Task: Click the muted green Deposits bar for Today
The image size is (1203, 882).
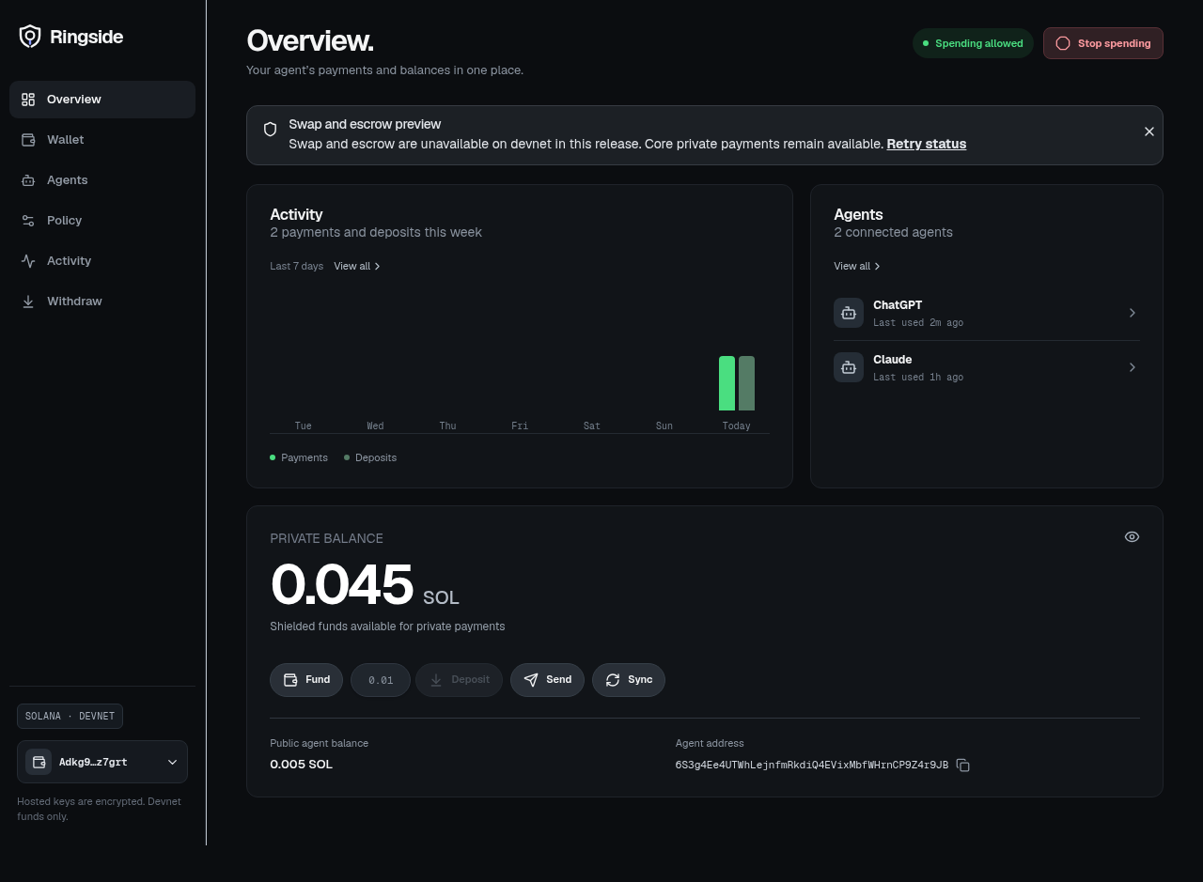Action: [x=747, y=383]
